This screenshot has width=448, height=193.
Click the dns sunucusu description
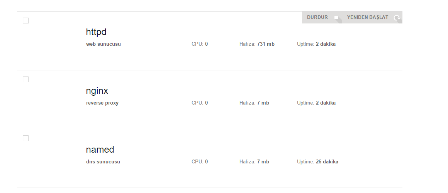pyautogui.click(x=103, y=162)
